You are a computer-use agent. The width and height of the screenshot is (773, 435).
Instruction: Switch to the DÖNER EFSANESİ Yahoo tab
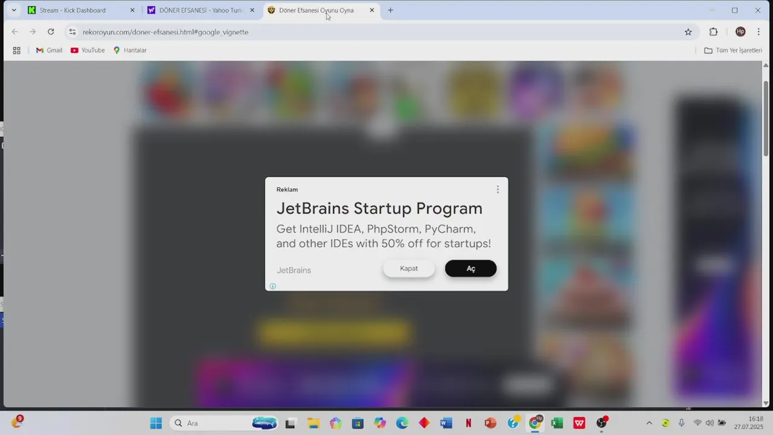(200, 10)
